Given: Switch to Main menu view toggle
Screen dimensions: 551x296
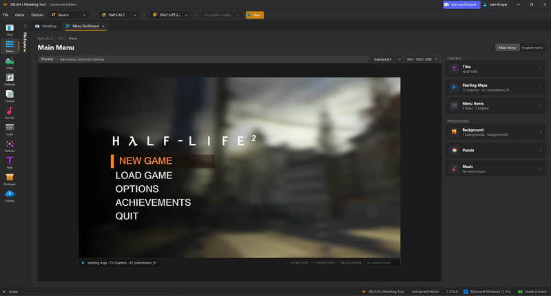Looking at the screenshot, I should tap(507, 47).
